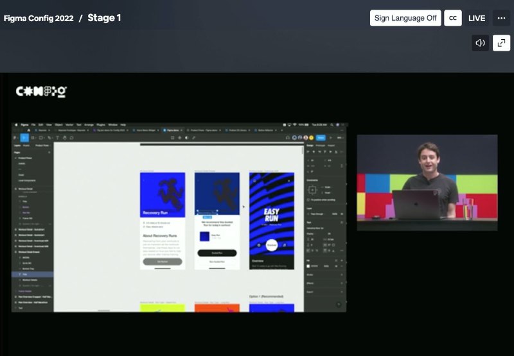Click the Use as mask icon
The height and width of the screenshot is (356, 514).
click(186, 138)
